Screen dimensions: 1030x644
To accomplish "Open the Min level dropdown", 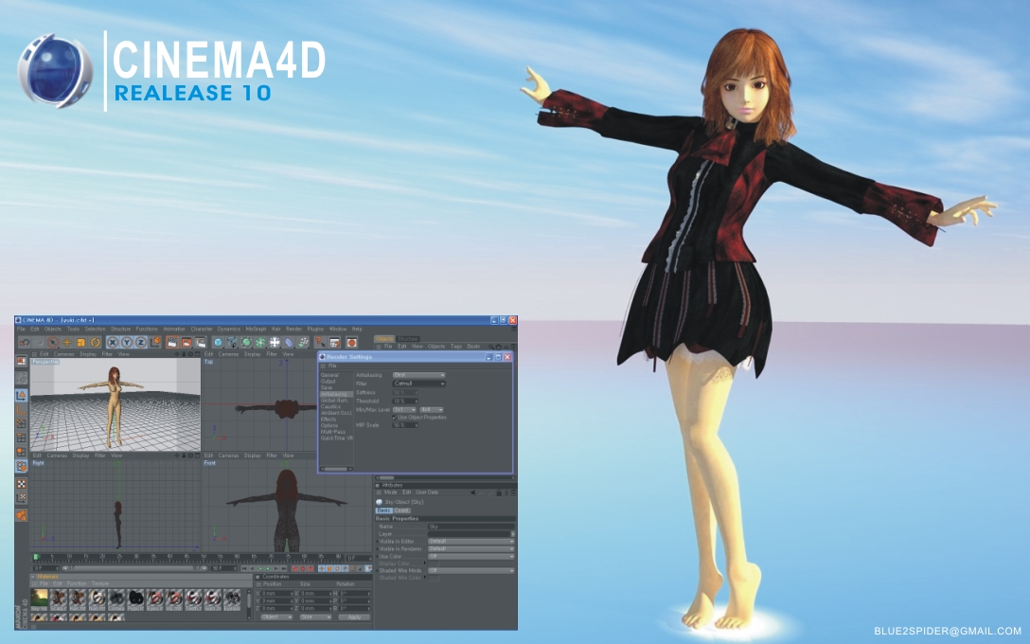I will (404, 409).
